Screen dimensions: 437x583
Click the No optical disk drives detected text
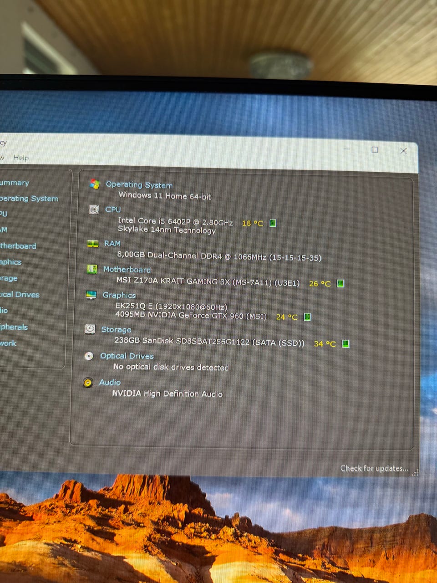[171, 367]
